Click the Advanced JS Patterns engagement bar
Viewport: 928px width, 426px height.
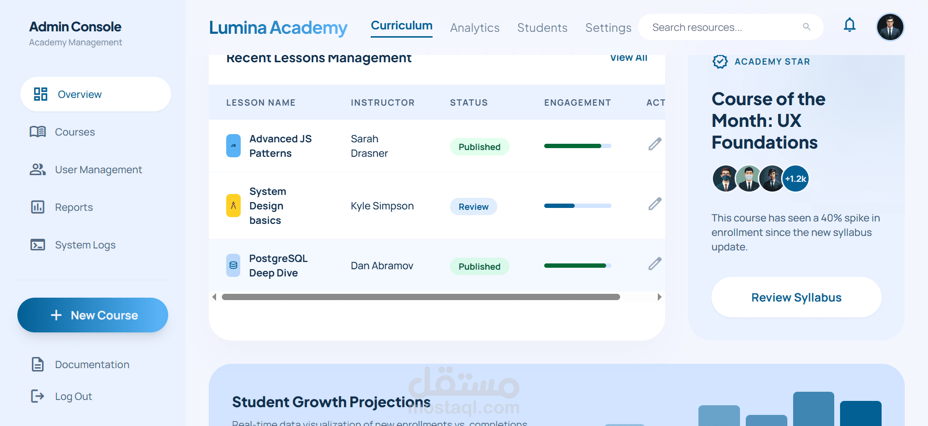coord(578,146)
